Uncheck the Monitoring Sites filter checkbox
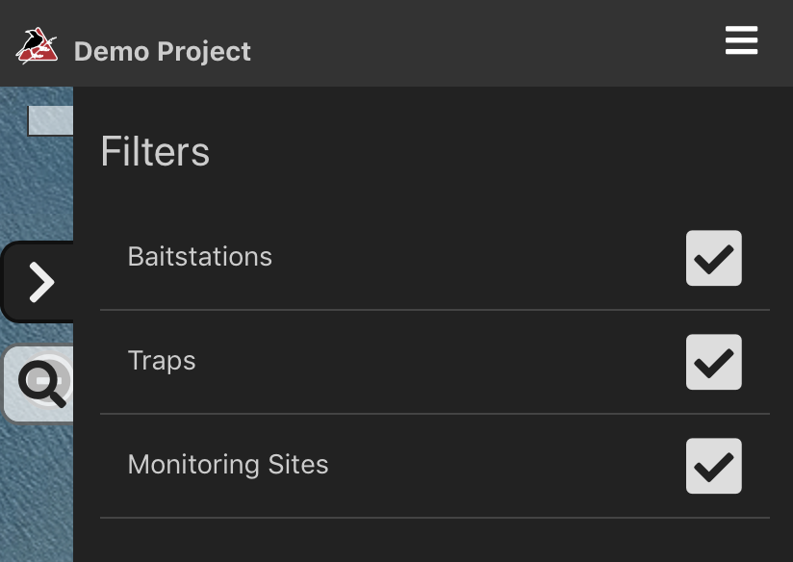Image resolution: width=793 pixels, height=562 pixels. pos(713,466)
